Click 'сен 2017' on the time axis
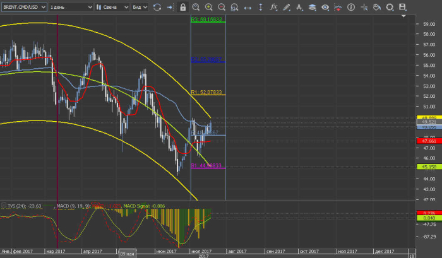 275,251
